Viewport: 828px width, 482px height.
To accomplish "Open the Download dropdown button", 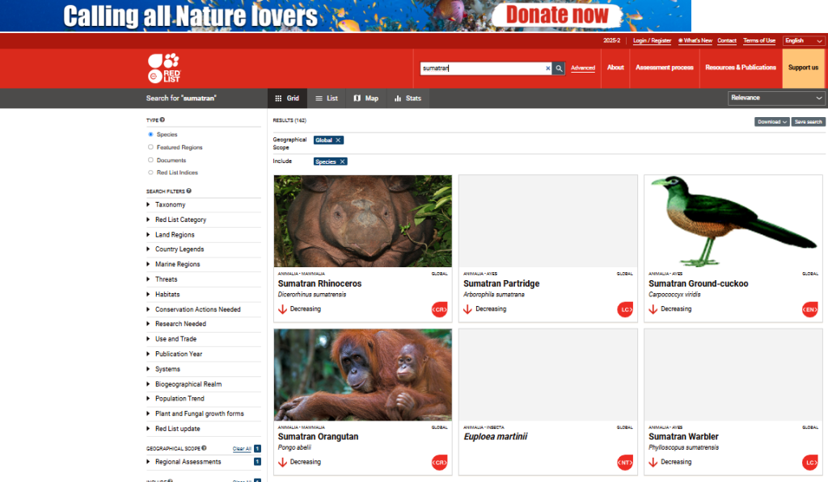I will point(771,122).
